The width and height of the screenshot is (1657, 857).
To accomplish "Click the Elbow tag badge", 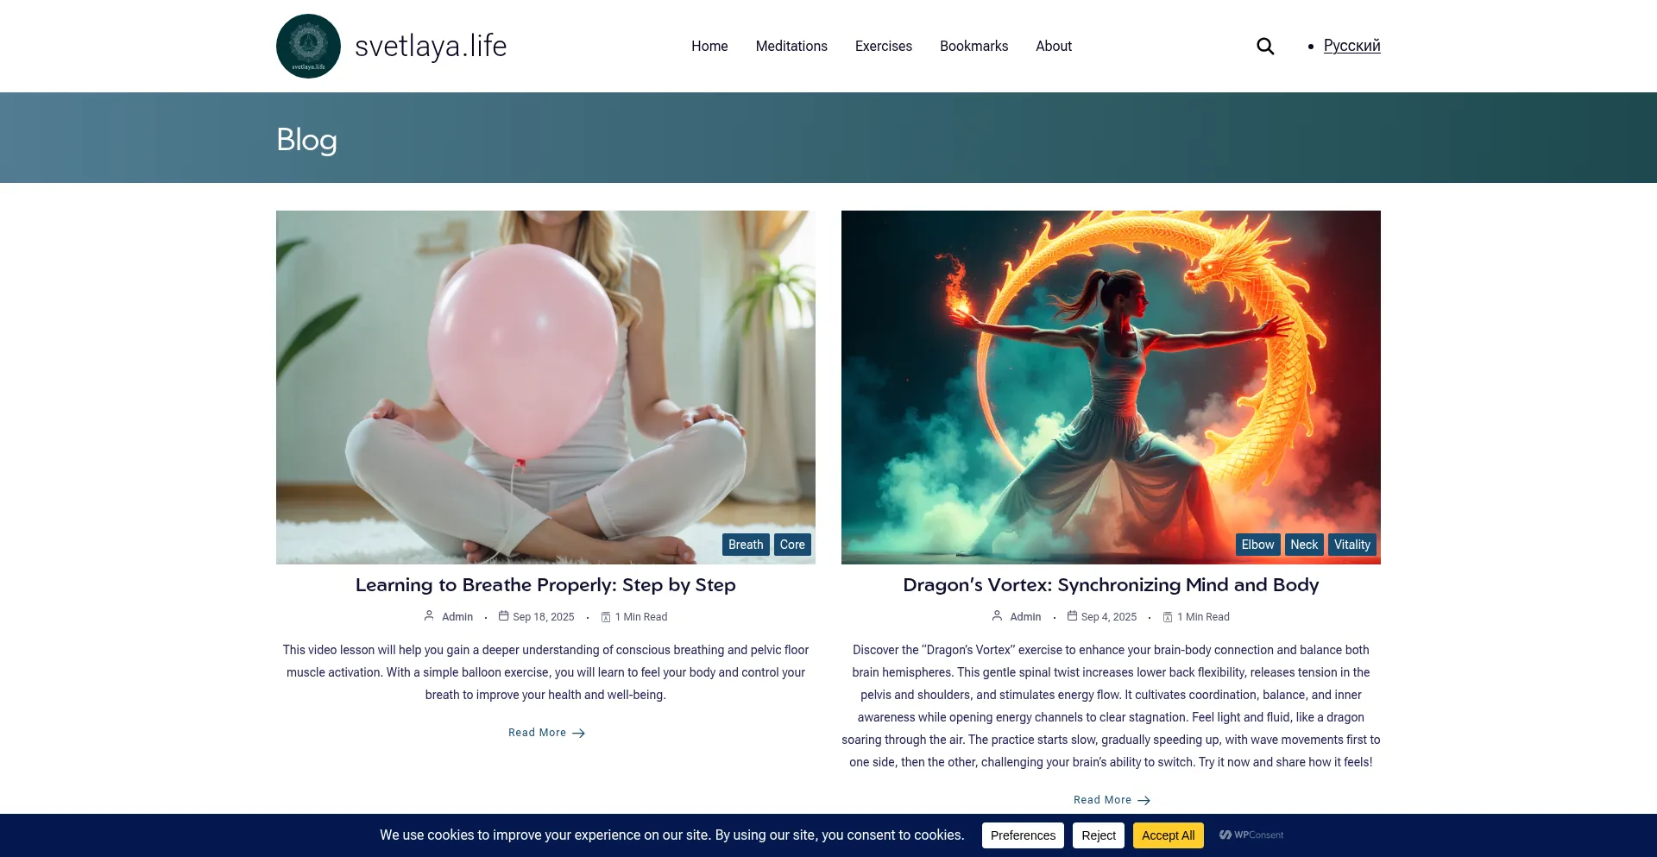I will [1258, 545].
